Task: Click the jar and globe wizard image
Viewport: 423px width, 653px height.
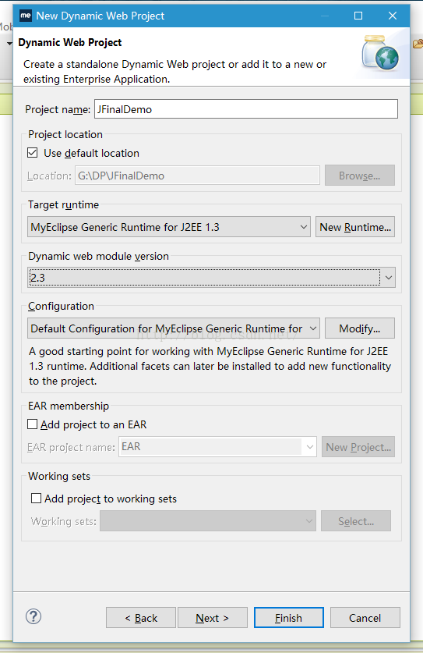Action: click(x=380, y=53)
